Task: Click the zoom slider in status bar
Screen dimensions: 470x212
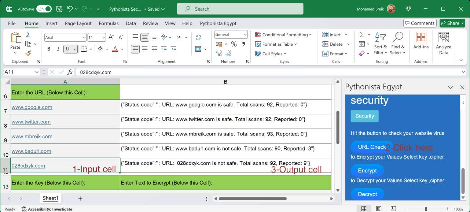Action: pyautogui.click(x=426, y=209)
